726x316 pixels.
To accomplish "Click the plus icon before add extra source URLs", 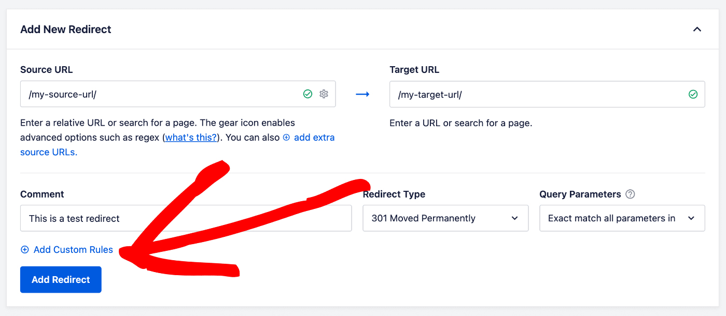I will [286, 137].
